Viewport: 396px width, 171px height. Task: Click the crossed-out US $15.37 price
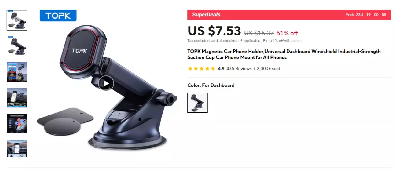(259, 33)
